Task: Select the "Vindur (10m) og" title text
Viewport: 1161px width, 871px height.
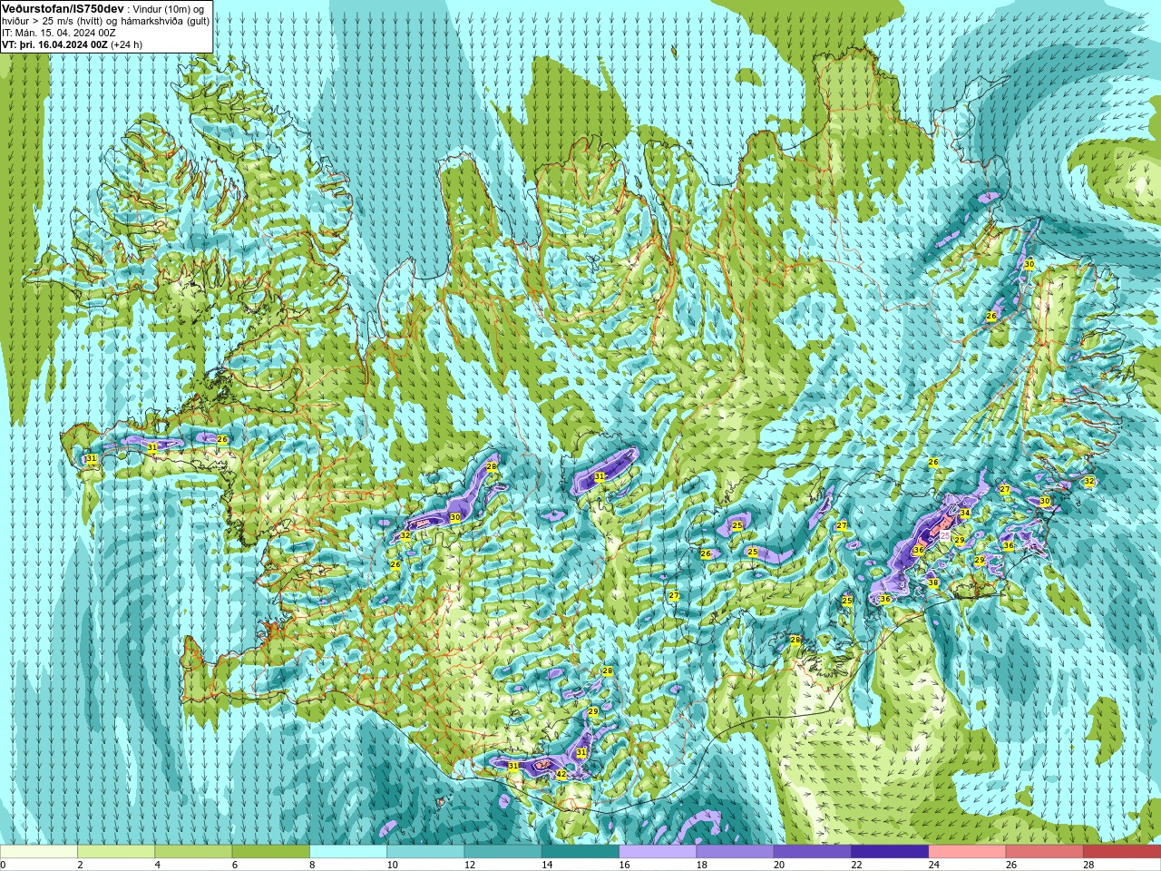Action: point(169,9)
